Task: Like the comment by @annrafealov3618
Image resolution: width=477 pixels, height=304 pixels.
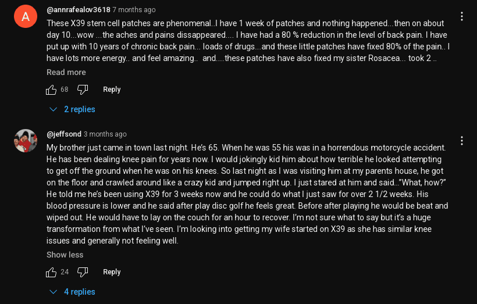Action: (51, 90)
